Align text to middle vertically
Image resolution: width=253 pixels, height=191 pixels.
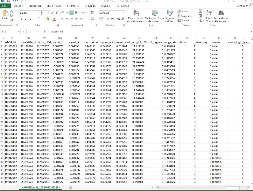(x=67, y=13)
